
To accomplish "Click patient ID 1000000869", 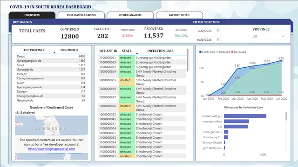I will [x=108, y=89].
